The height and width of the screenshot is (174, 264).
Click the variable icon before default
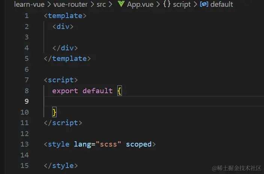(204, 4)
